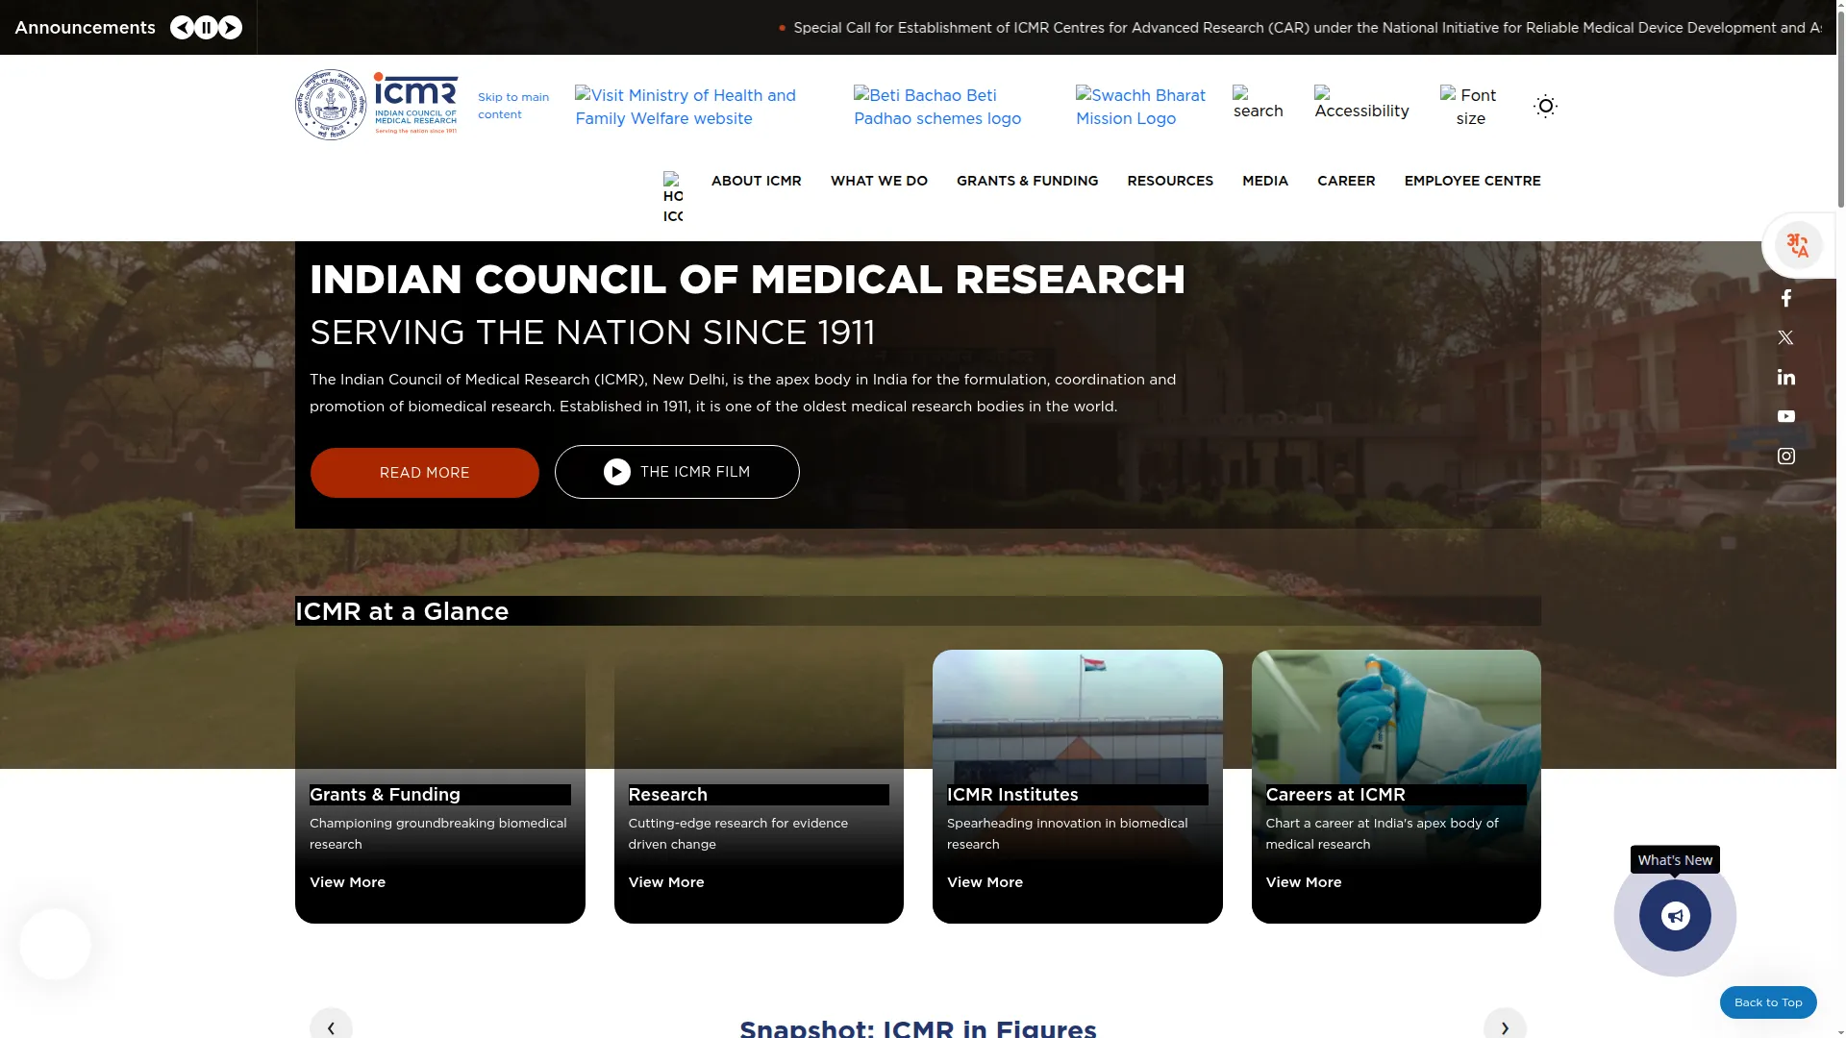Image resolution: width=1846 pixels, height=1038 pixels.
Task: Open ICMR's Facebook page
Action: tap(1785, 298)
